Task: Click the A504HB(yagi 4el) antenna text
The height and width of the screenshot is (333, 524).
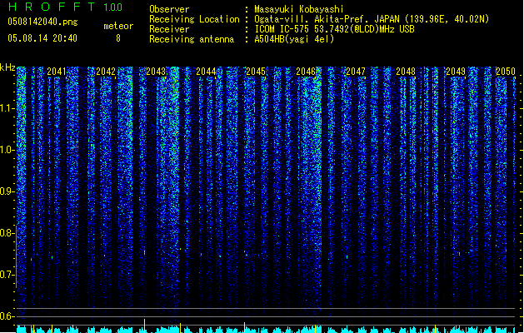Action: pyautogui.click(x=294, y=39)
